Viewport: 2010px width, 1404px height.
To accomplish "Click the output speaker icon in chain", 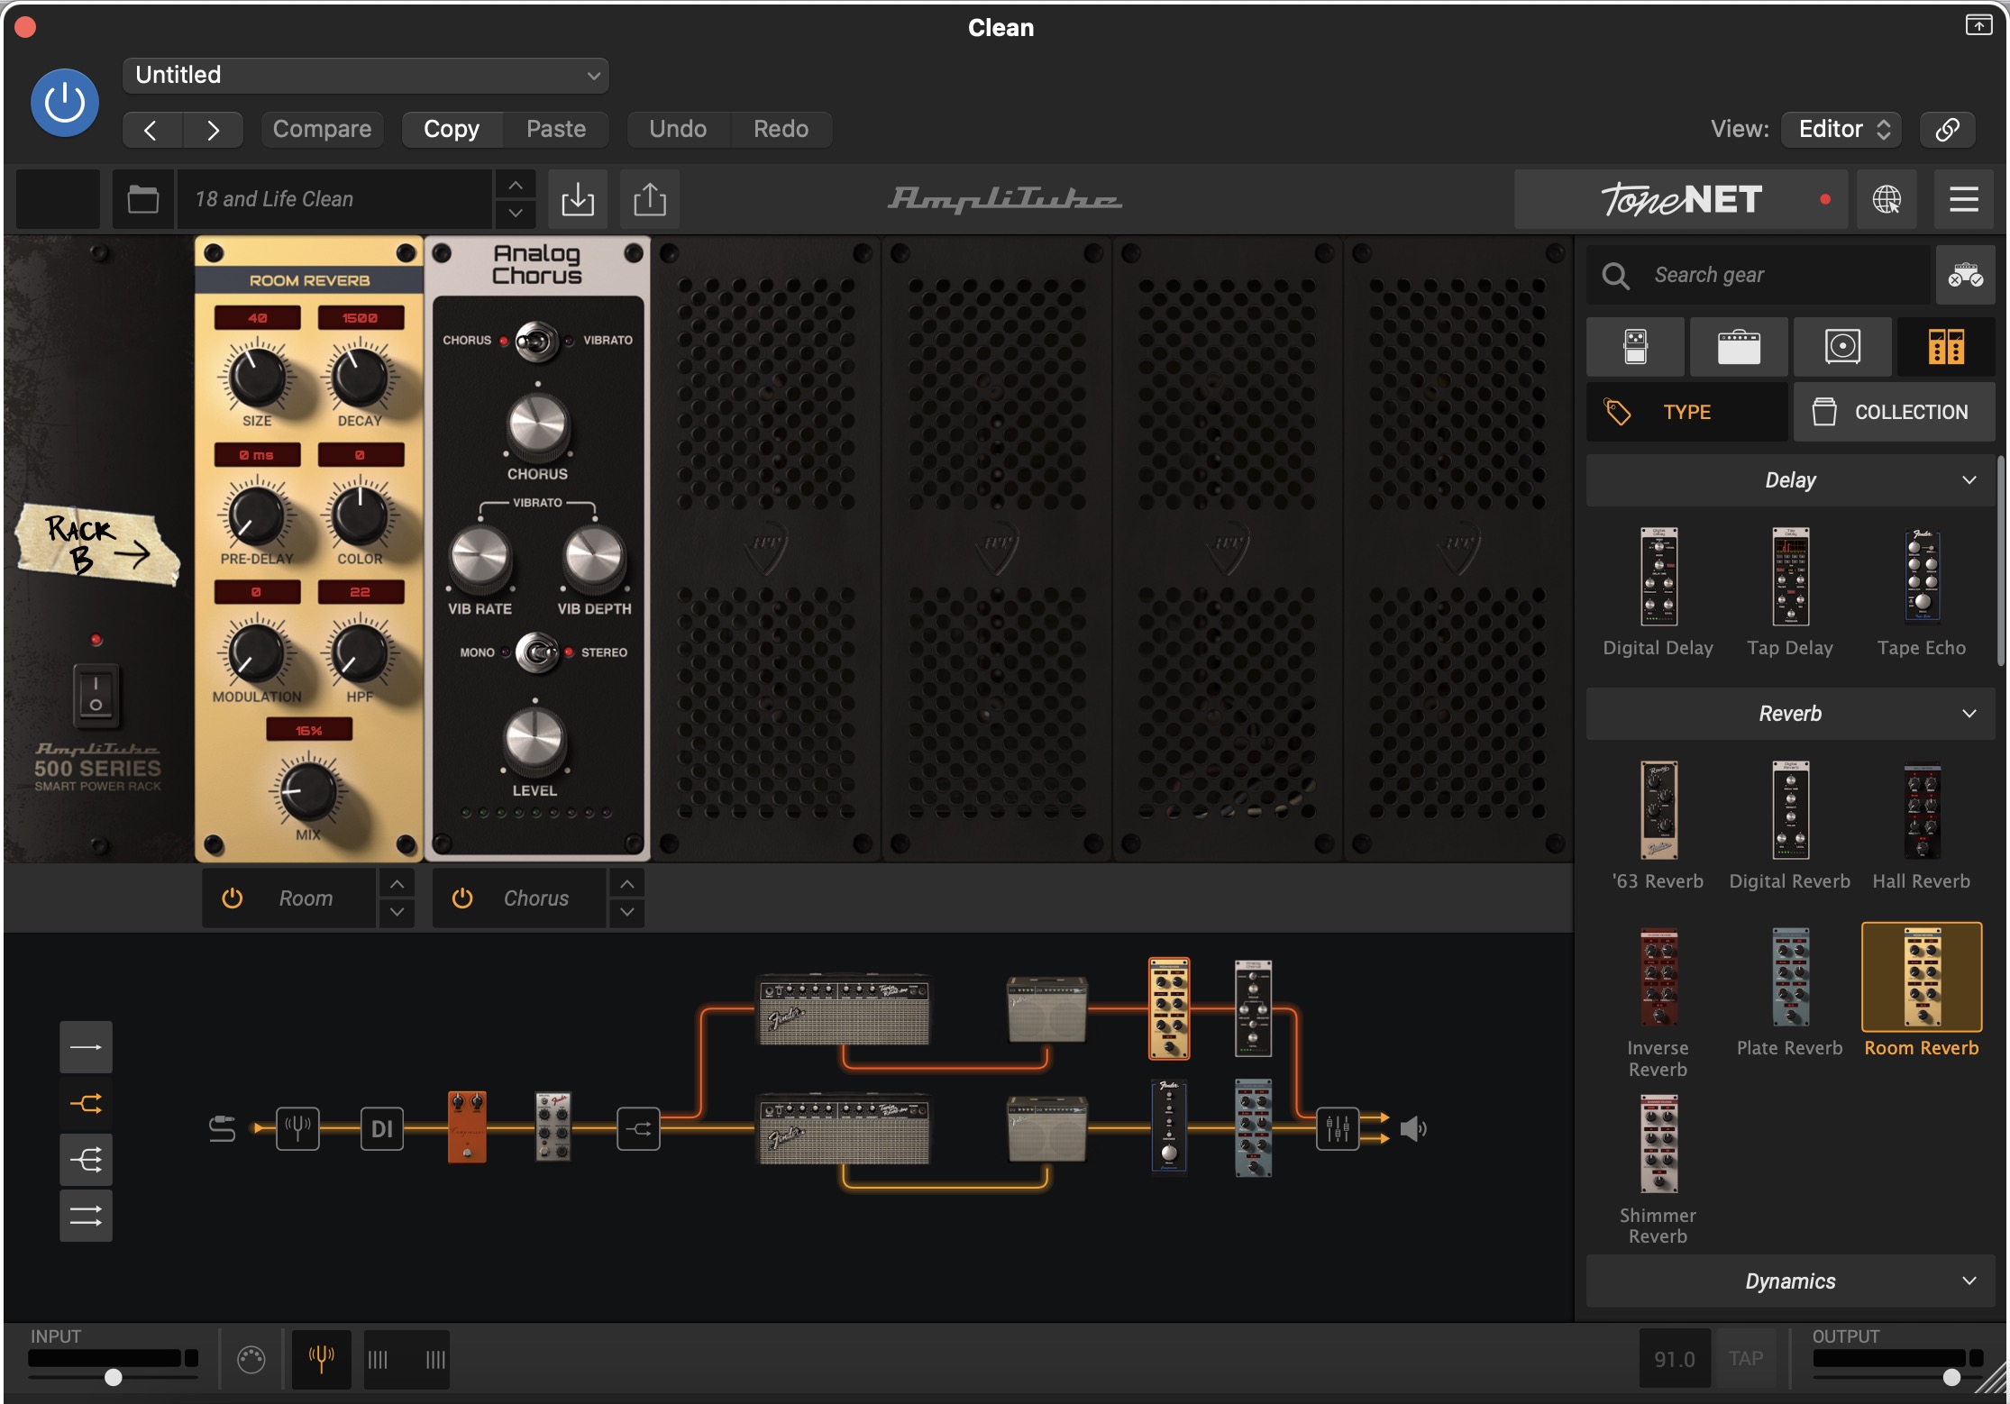I will [1413, 1128].
